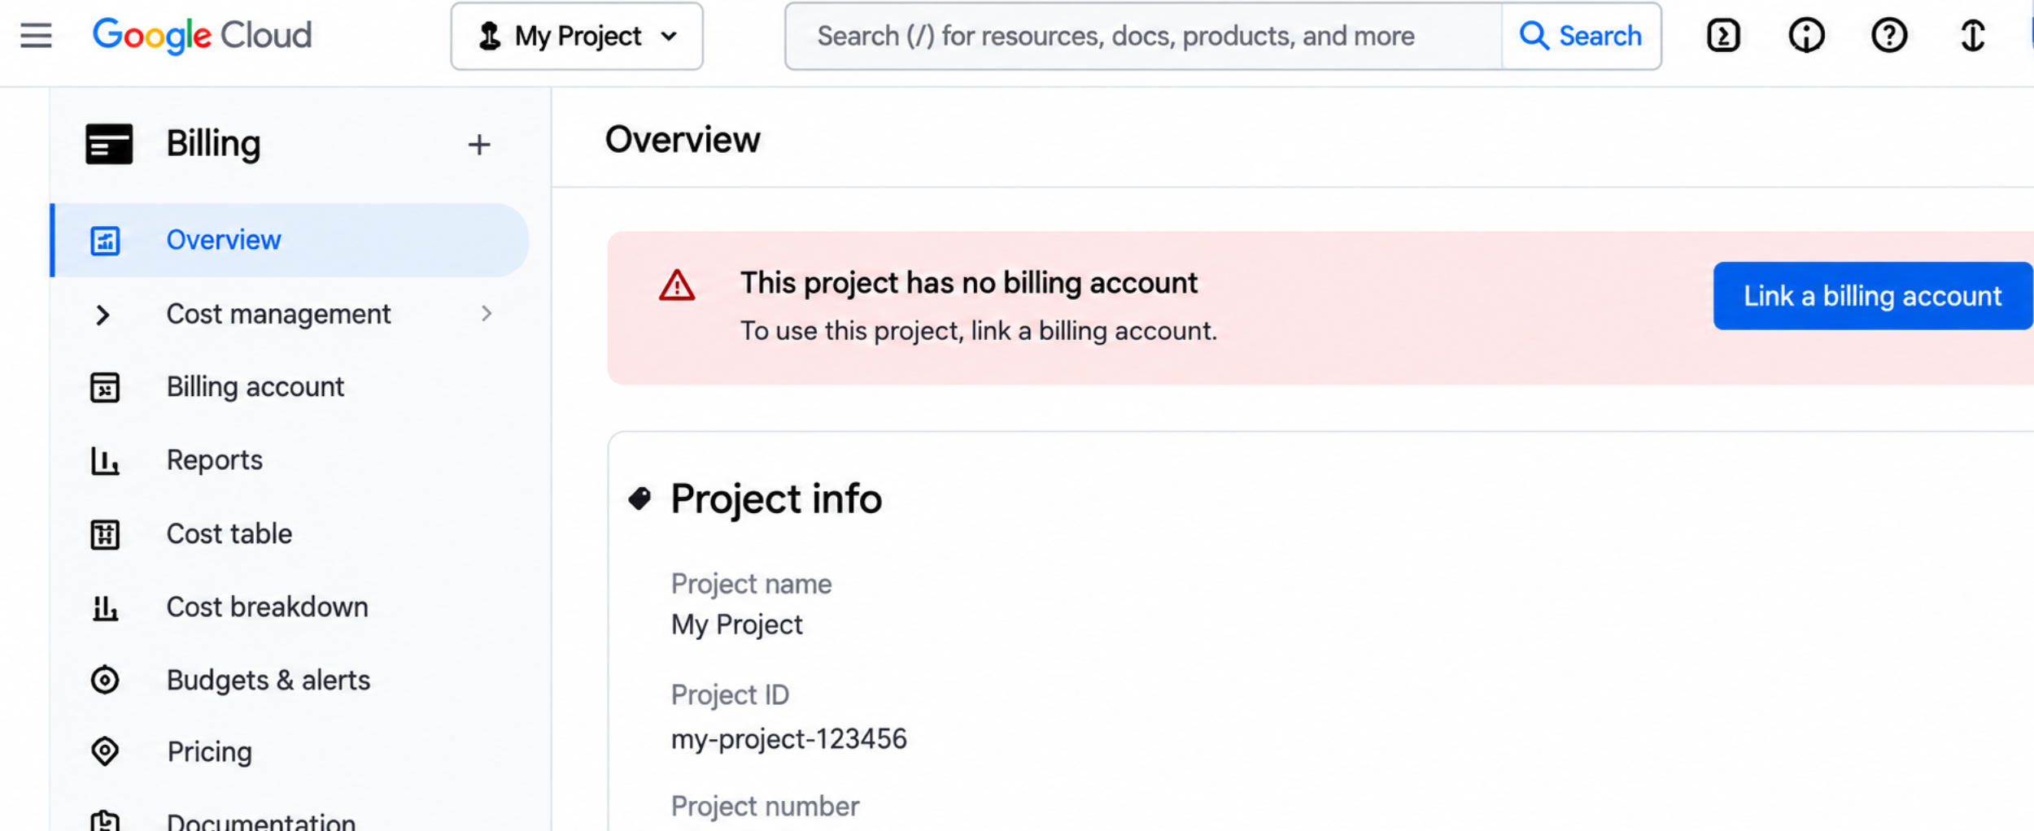Click the 'Project number' label
This screenshot has height=831, width=2034.
coord(765,806)
